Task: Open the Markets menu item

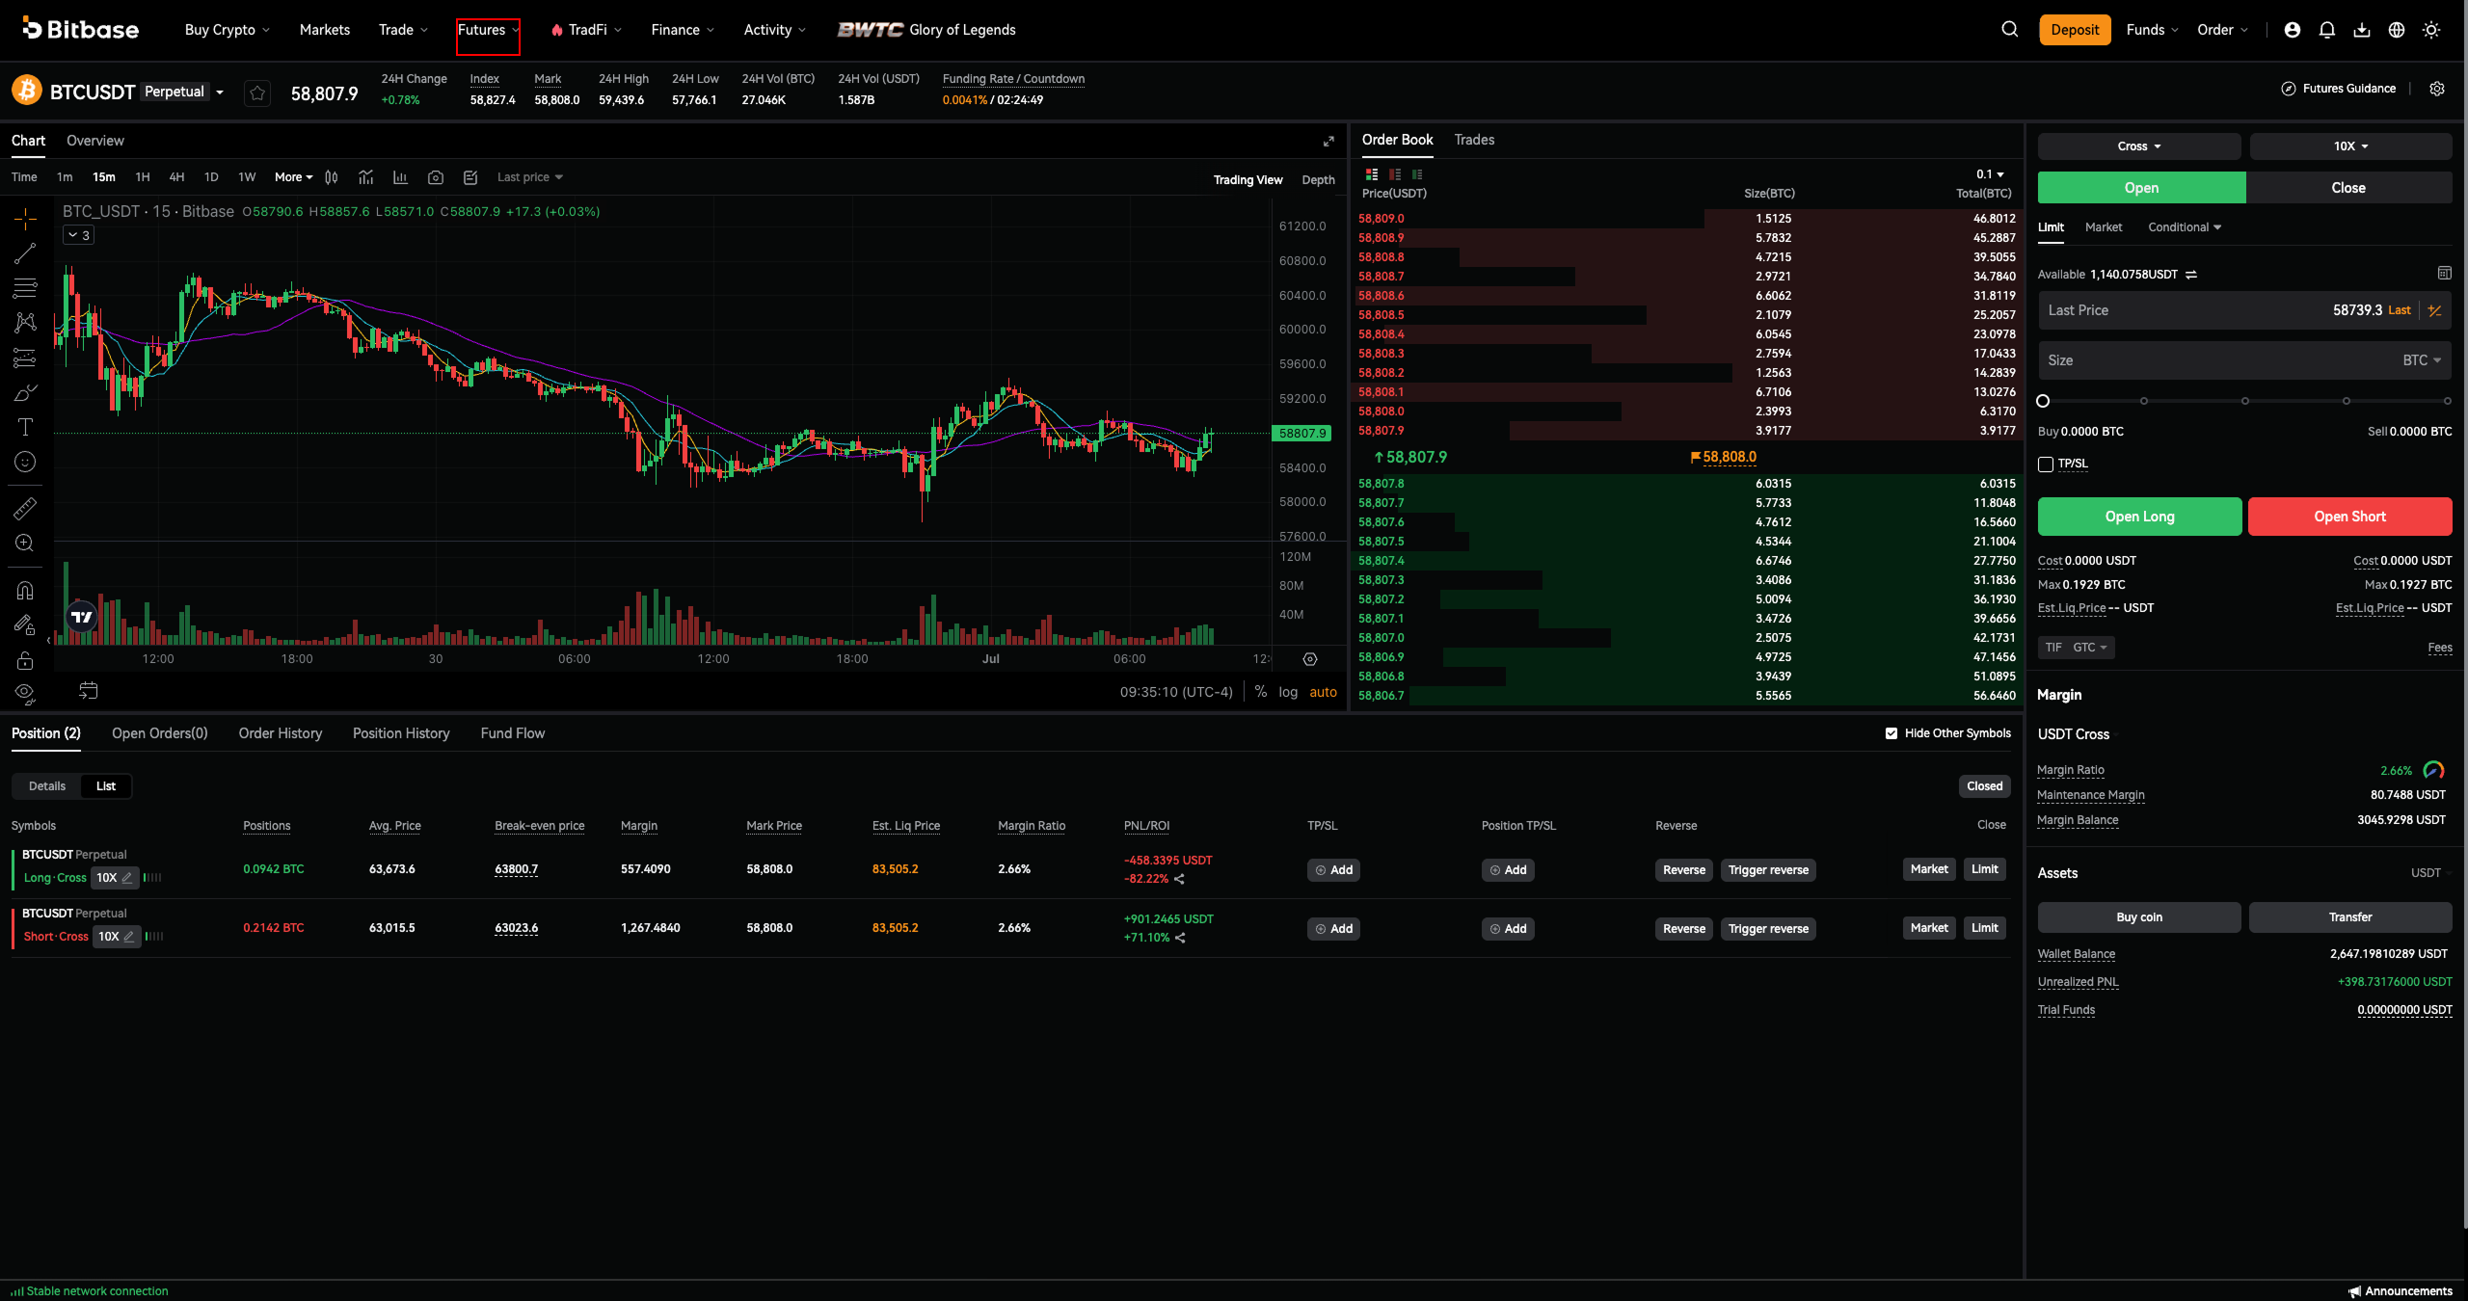Action: point(325,30)
